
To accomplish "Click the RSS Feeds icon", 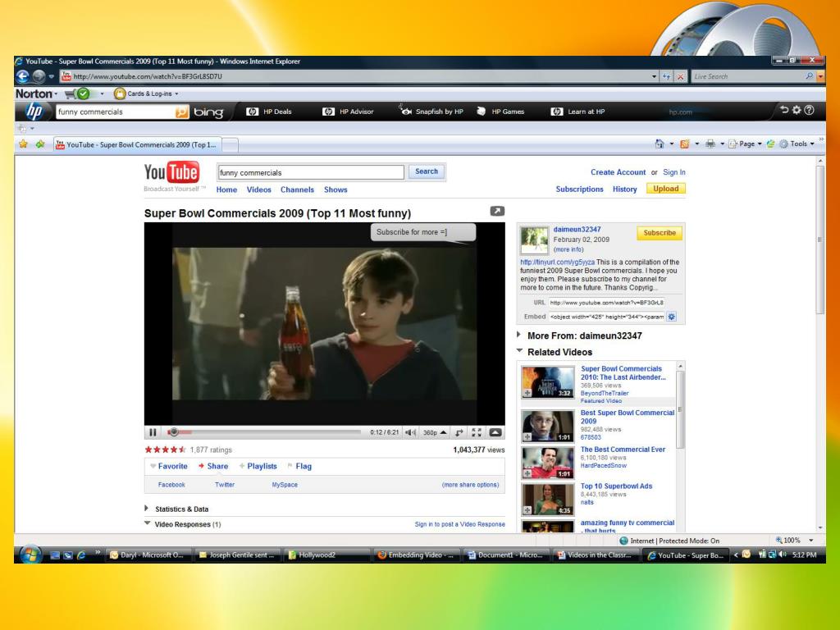I will (684, 144).
